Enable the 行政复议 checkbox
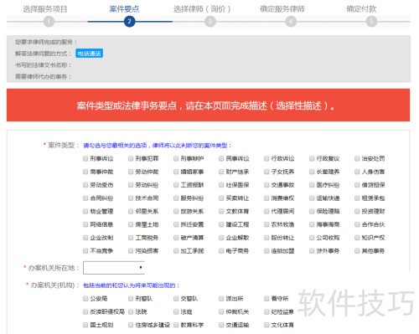This screenshot has width=419, height=334. (x=312, y=158)
